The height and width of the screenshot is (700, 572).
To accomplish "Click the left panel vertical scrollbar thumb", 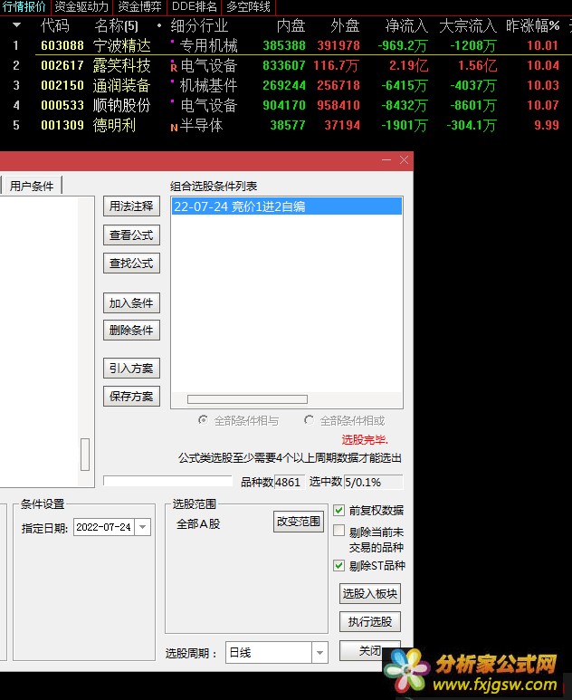I will click(x=85, y=455).
